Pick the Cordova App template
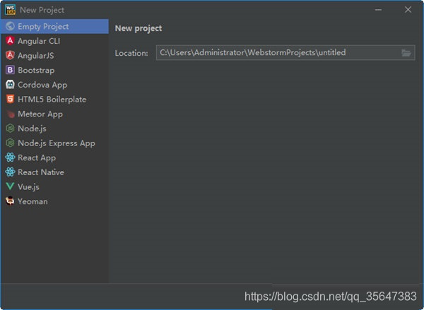This screenshot has height=310, width=424. coord(54,85)
